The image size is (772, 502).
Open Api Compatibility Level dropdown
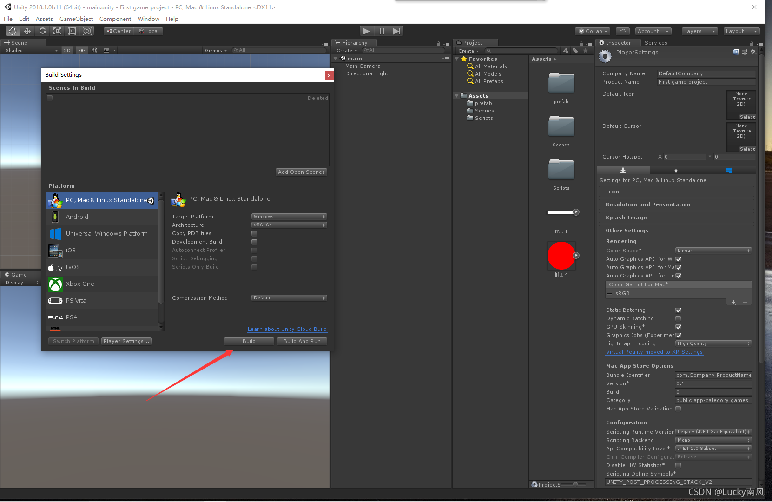713,449
